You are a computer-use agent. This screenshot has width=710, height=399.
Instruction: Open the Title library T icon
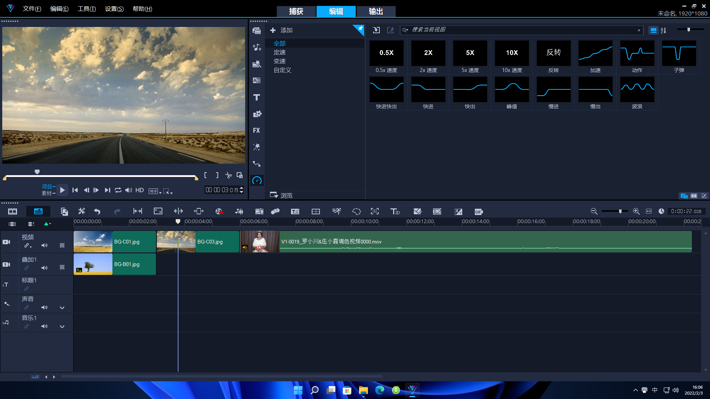pos(257,97)
